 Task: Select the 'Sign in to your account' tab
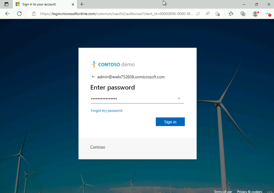tap(41, 4)
